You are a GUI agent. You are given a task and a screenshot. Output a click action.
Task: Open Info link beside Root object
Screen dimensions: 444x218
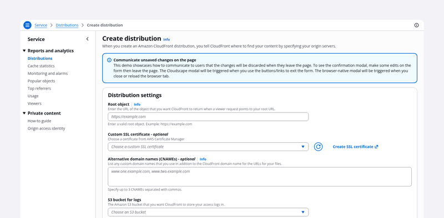click(137, 104)
